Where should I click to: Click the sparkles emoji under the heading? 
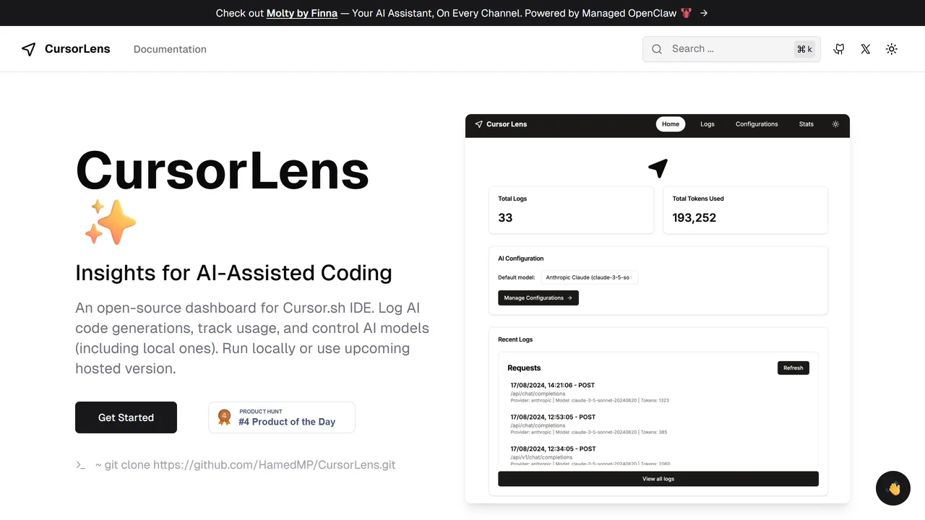click(x=111, y=222)
